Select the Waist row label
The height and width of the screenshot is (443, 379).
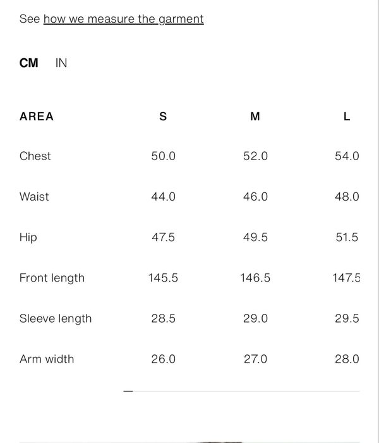click(x=34, y=196)
